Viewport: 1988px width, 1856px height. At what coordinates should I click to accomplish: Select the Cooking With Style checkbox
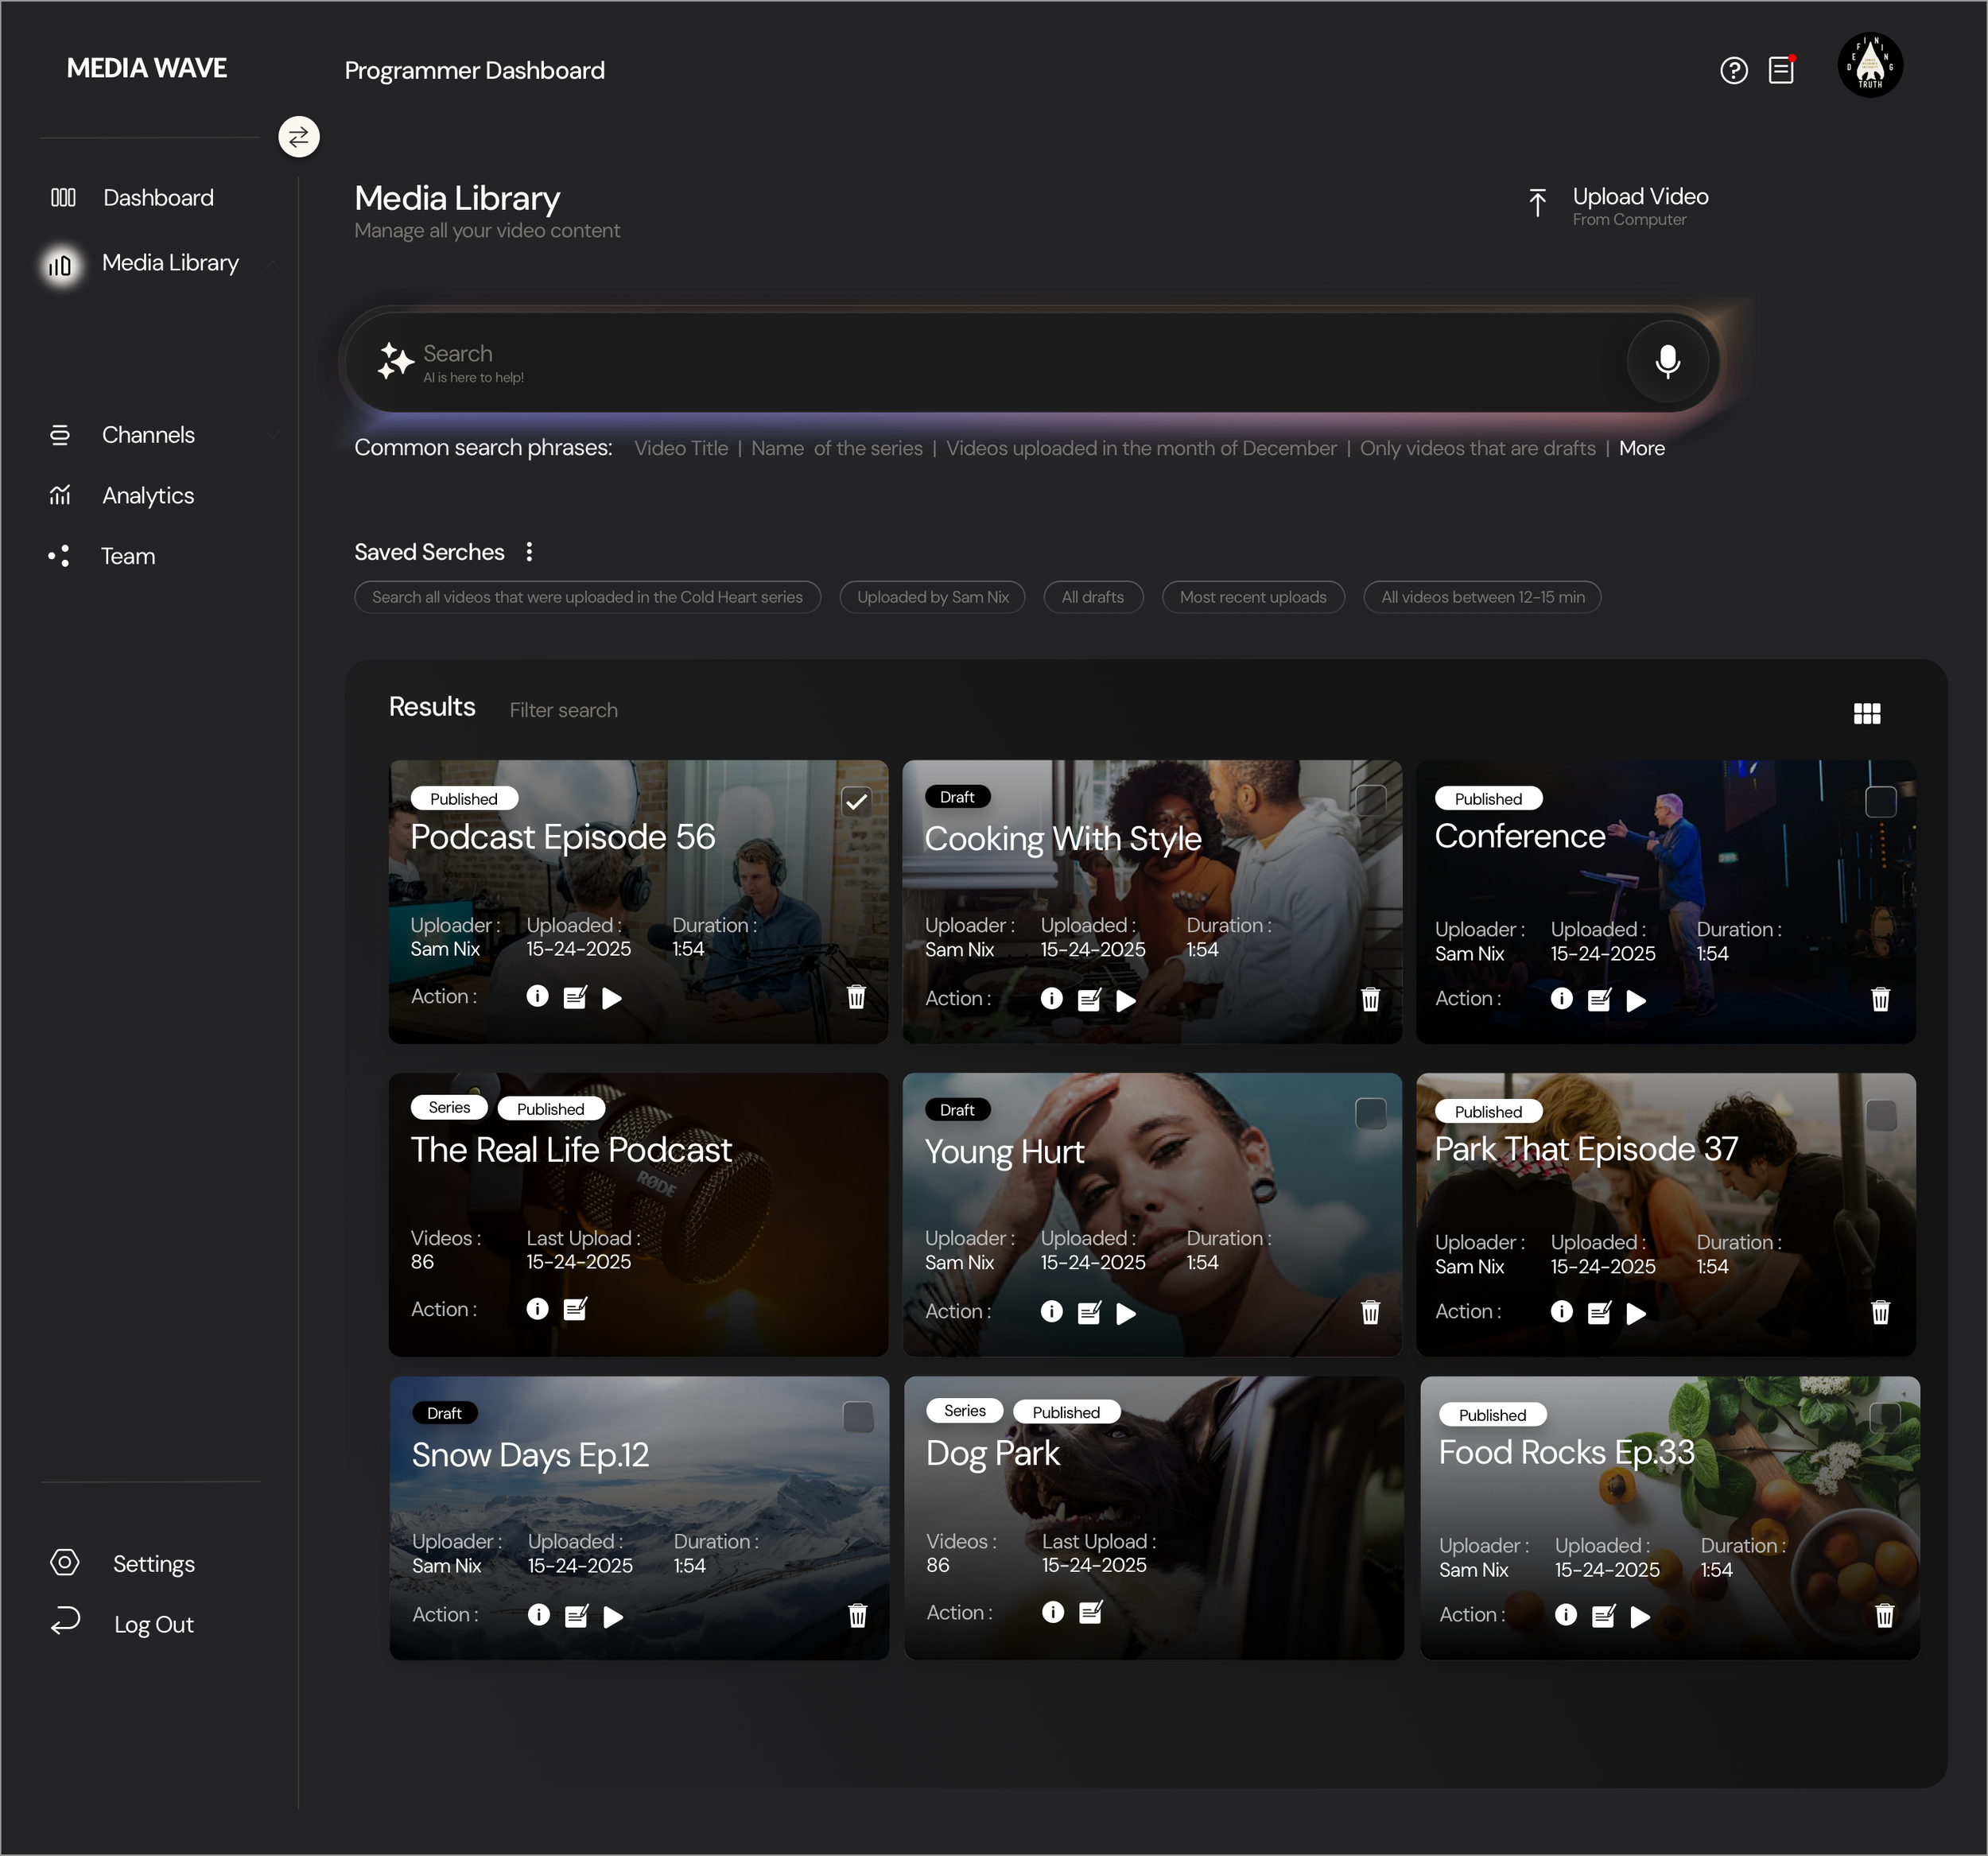coord(1370,800)
